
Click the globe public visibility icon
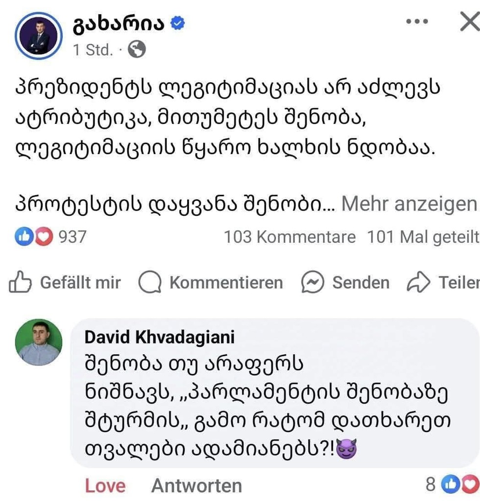pos(137,49)
